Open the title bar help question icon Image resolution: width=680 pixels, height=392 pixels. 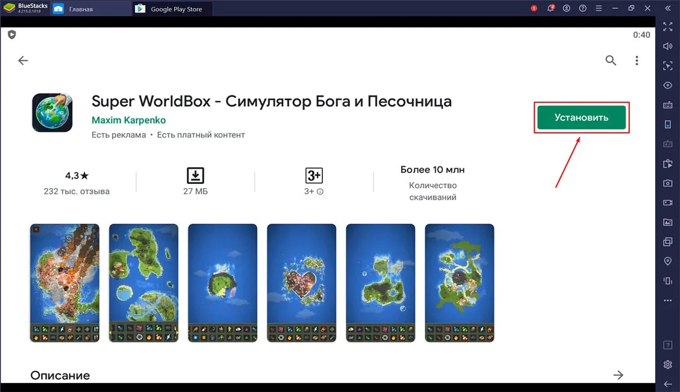(x=583, y=8)
